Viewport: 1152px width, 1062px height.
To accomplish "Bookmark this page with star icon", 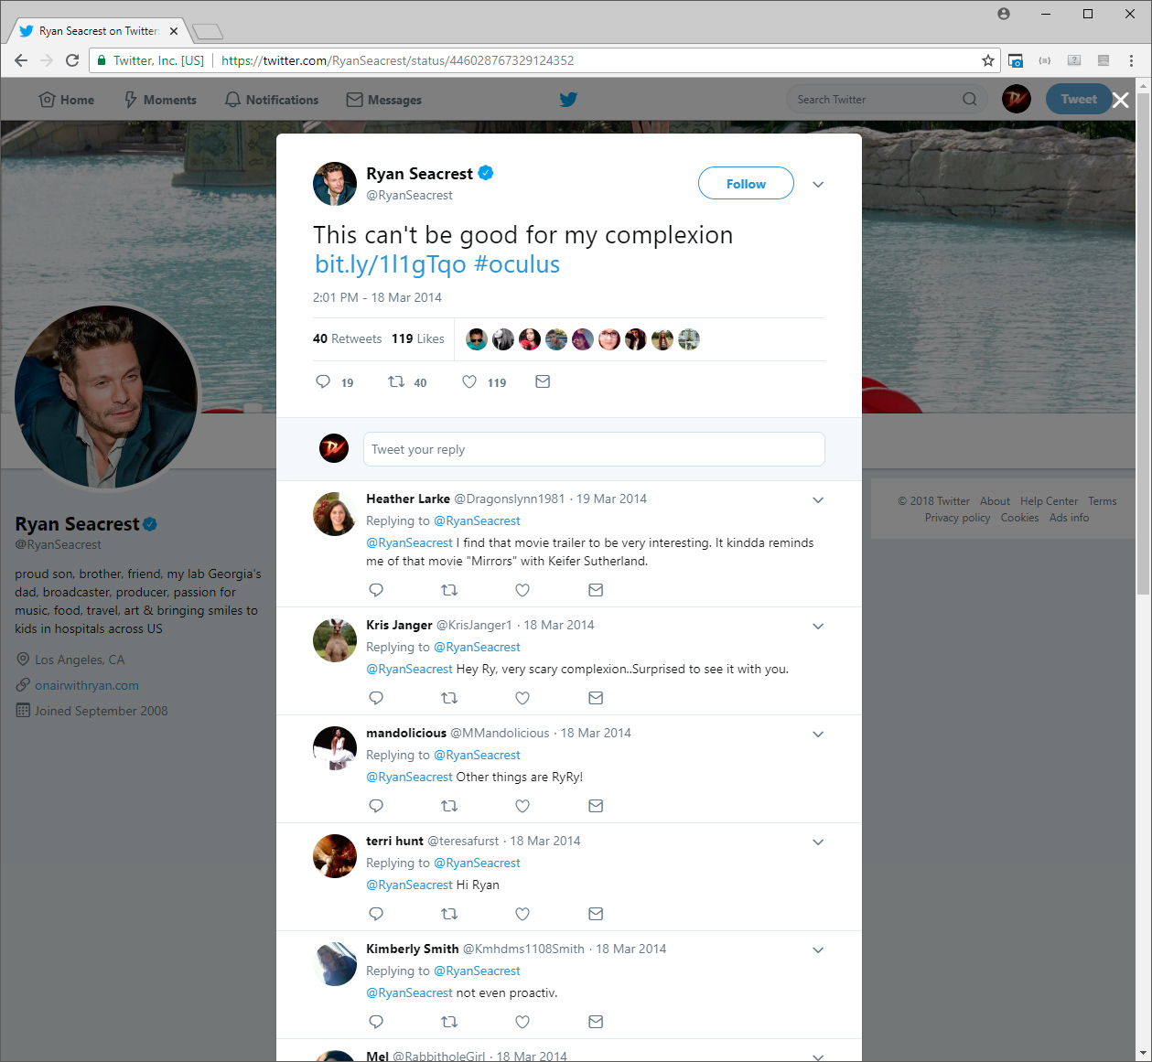I will coord(988,60).
